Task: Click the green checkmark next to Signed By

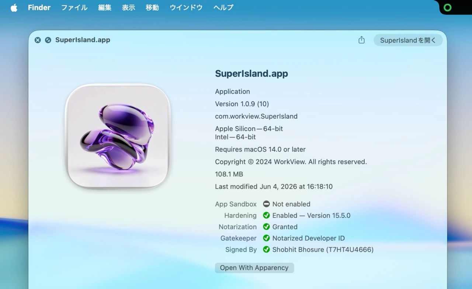Action: click(x=266, y=250)
